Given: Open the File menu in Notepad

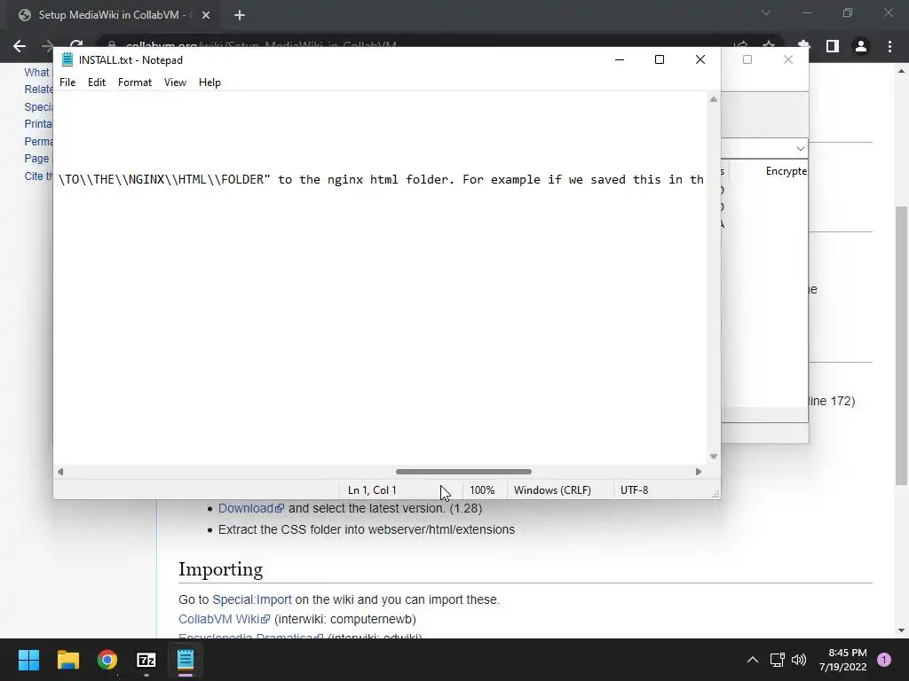Looking at the screenshot, I should (67, 82).
